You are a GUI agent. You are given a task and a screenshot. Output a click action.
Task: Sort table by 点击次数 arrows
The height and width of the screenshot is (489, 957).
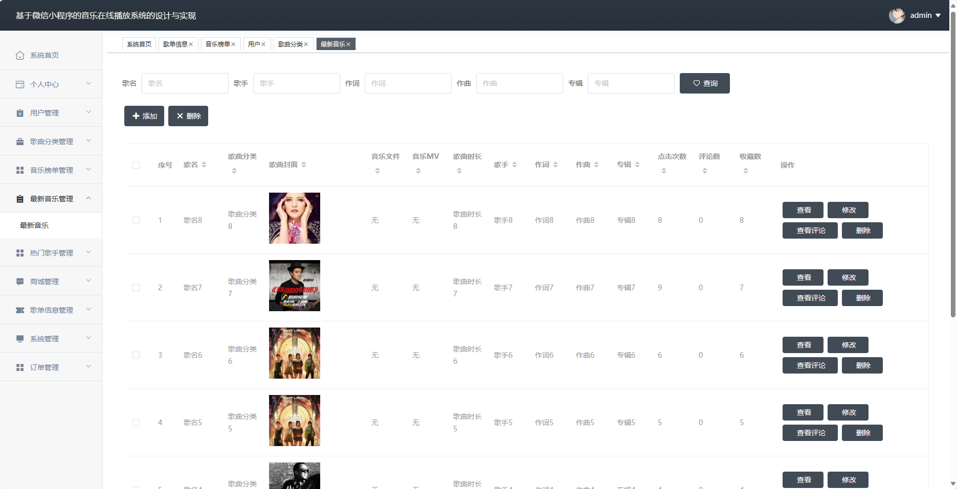click(664, 171)
